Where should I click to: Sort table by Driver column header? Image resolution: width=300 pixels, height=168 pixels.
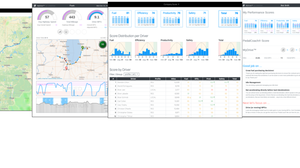(133, 79)
